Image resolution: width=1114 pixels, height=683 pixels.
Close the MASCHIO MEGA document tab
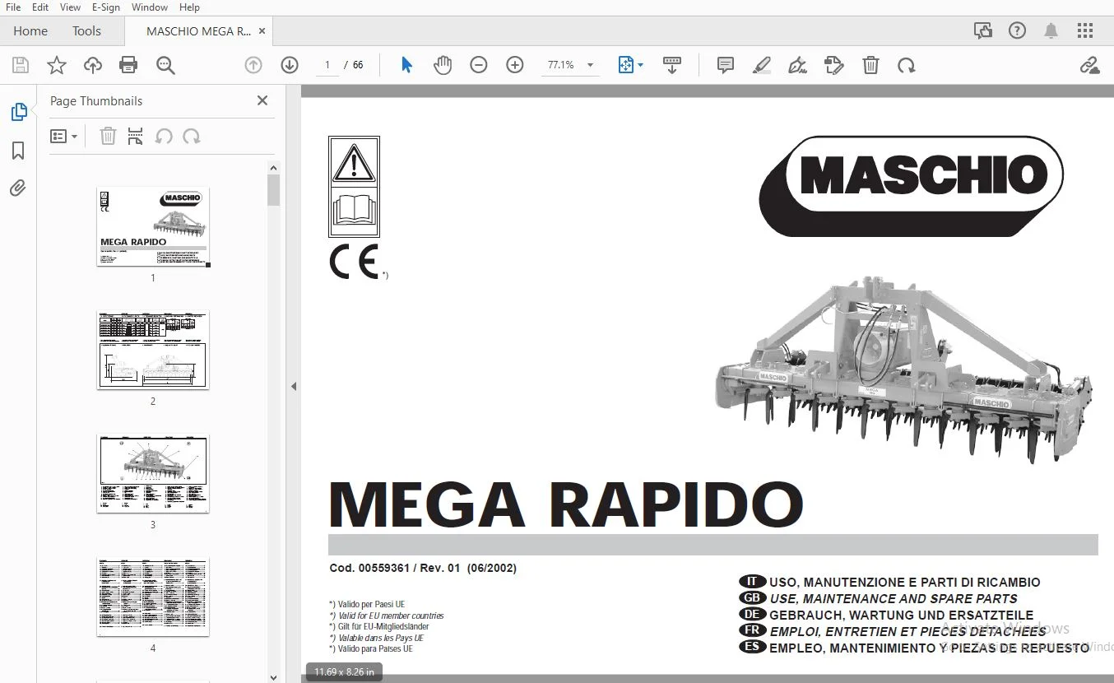coord(262,31)
